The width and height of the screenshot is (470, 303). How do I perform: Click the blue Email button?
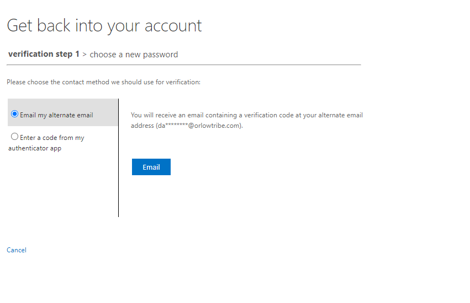tap(151, 167)
